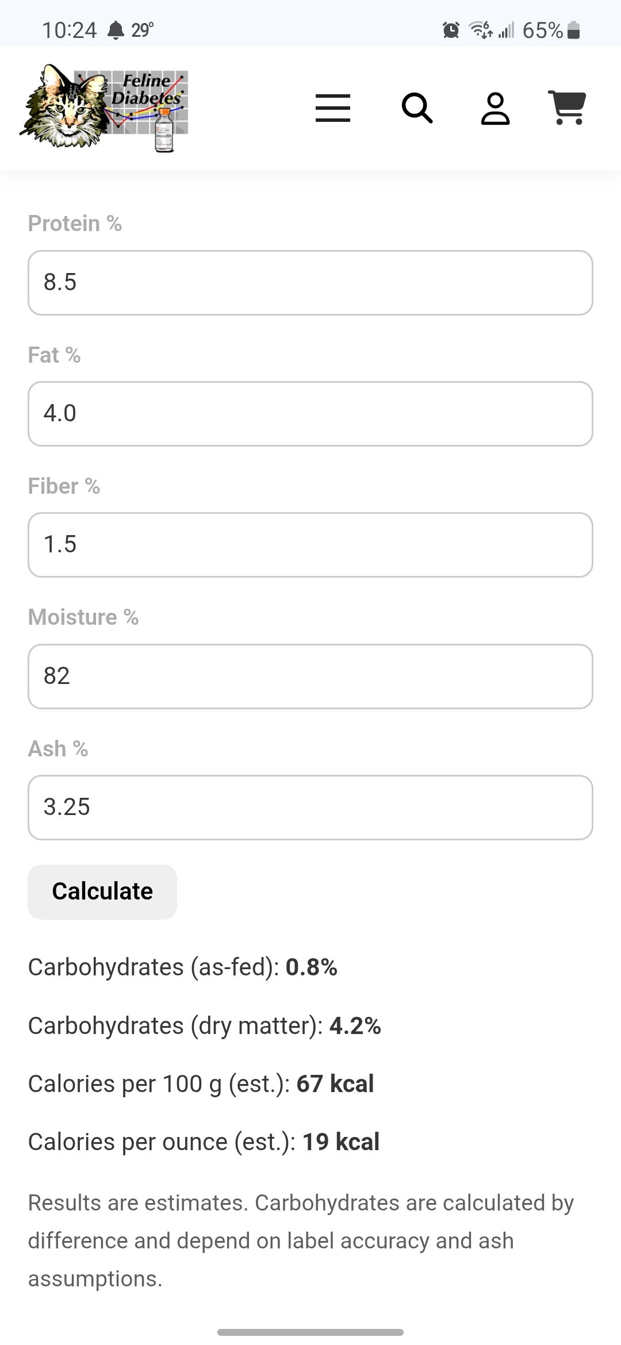Tap the alarm clock status icon

[451, 29]
